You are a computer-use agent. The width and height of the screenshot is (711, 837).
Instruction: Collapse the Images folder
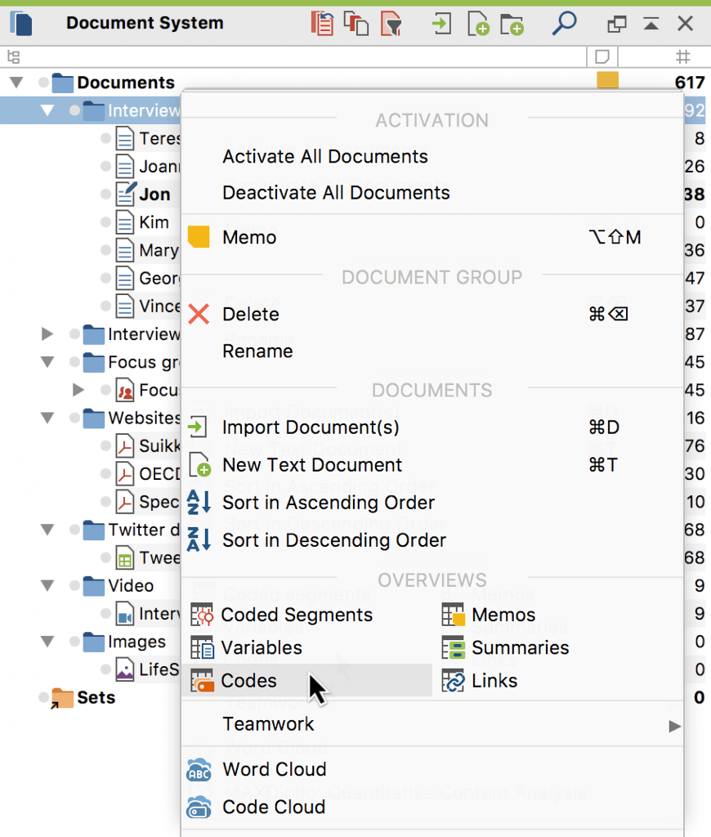coord(47,641)
